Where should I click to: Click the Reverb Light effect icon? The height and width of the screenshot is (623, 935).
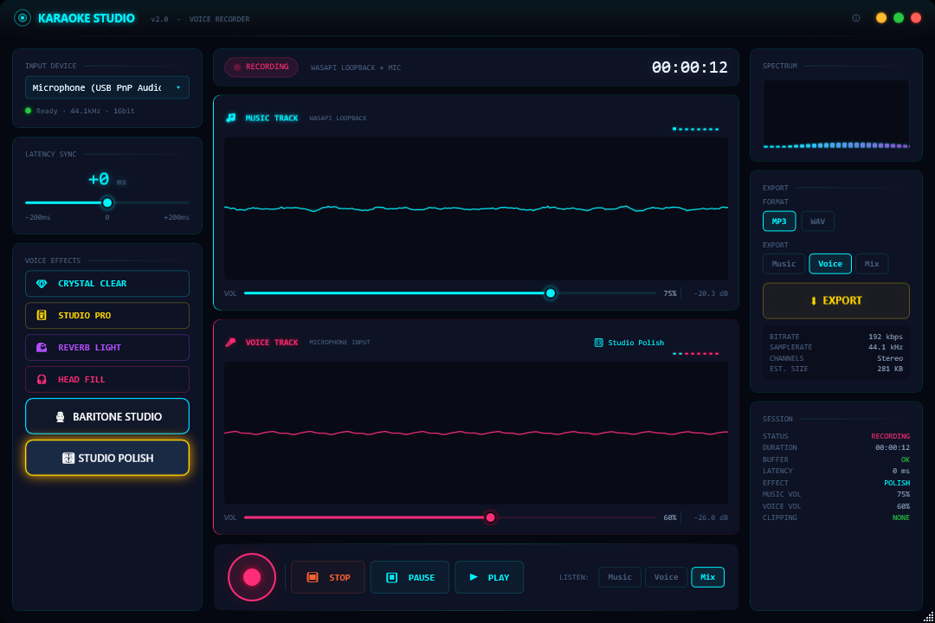(42, 348)
